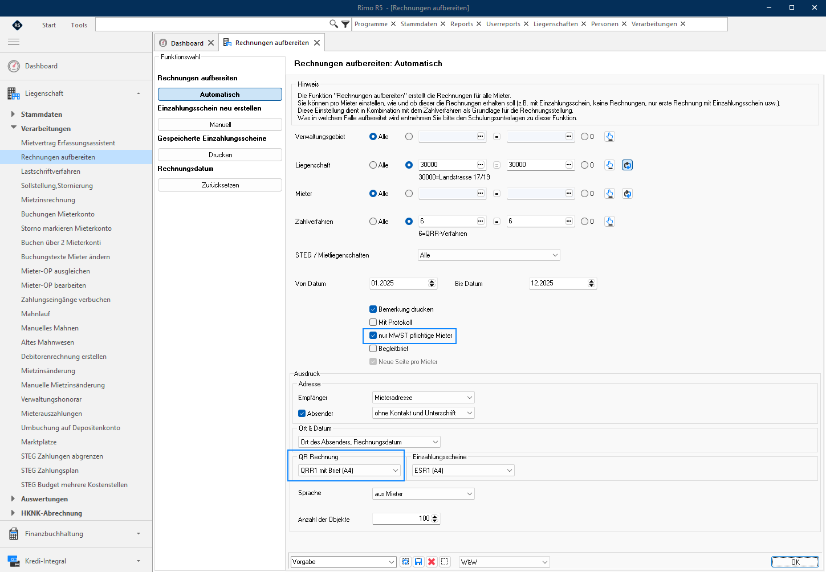Confirm with the OK button
This screenshot has height=572, width=826.
pos(795,562)
